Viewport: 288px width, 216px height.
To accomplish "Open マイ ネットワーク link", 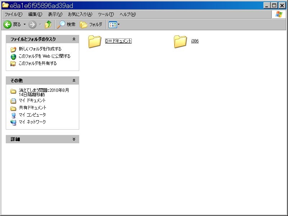I will 32,122.
